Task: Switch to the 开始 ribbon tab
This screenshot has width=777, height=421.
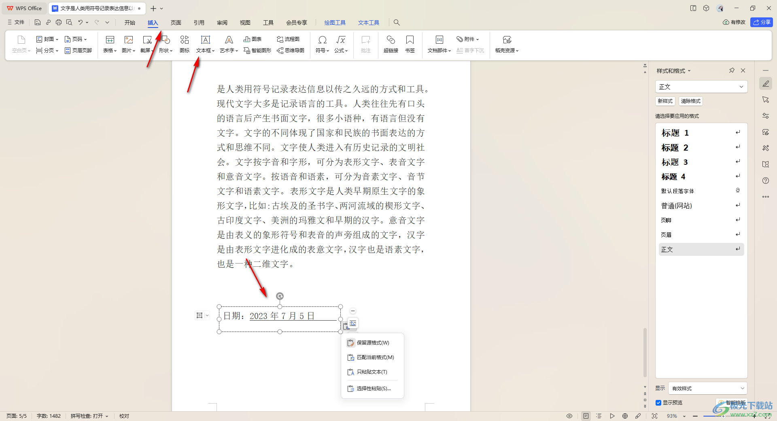Action: [x=129, y=23]
